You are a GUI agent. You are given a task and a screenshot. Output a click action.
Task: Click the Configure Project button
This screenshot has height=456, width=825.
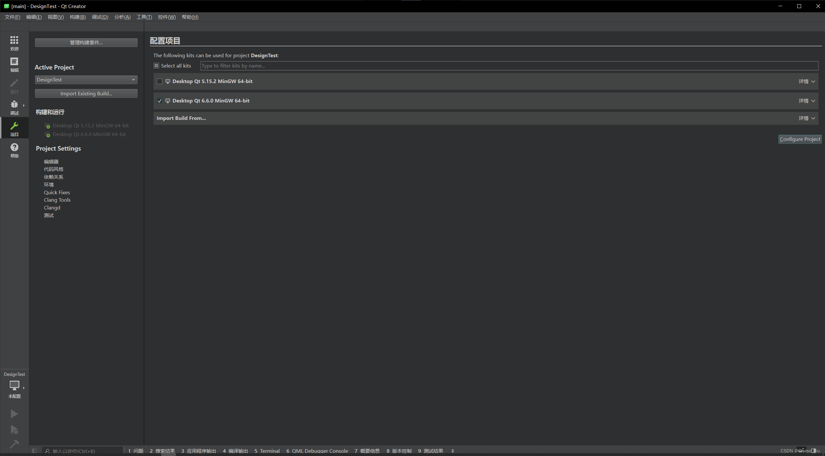pyautogui.click(x=800, y=139)
